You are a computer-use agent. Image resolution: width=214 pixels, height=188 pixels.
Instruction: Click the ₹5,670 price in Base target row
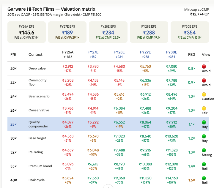[x=93, y=136]
